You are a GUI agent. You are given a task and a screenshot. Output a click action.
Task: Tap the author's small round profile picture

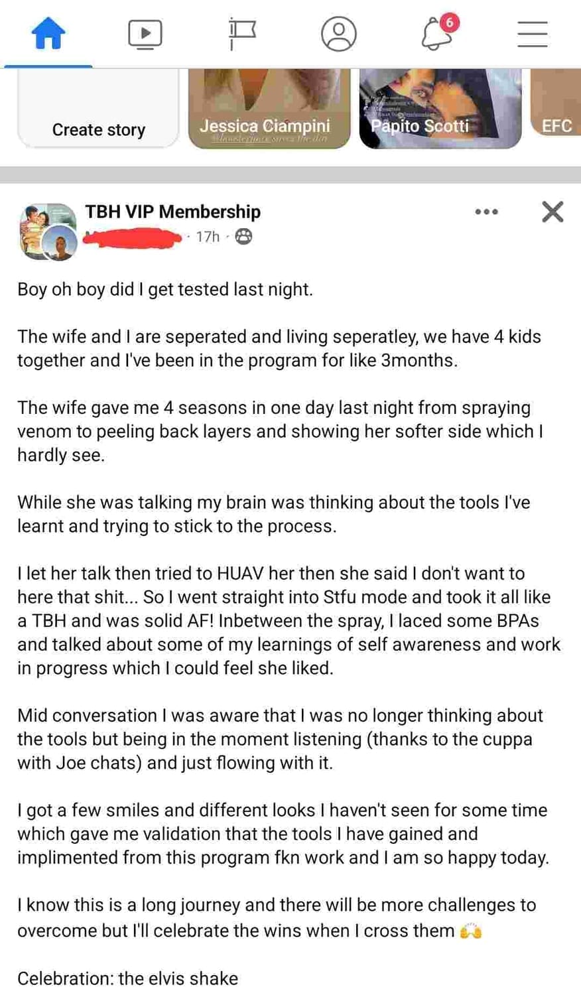[60, 243]
